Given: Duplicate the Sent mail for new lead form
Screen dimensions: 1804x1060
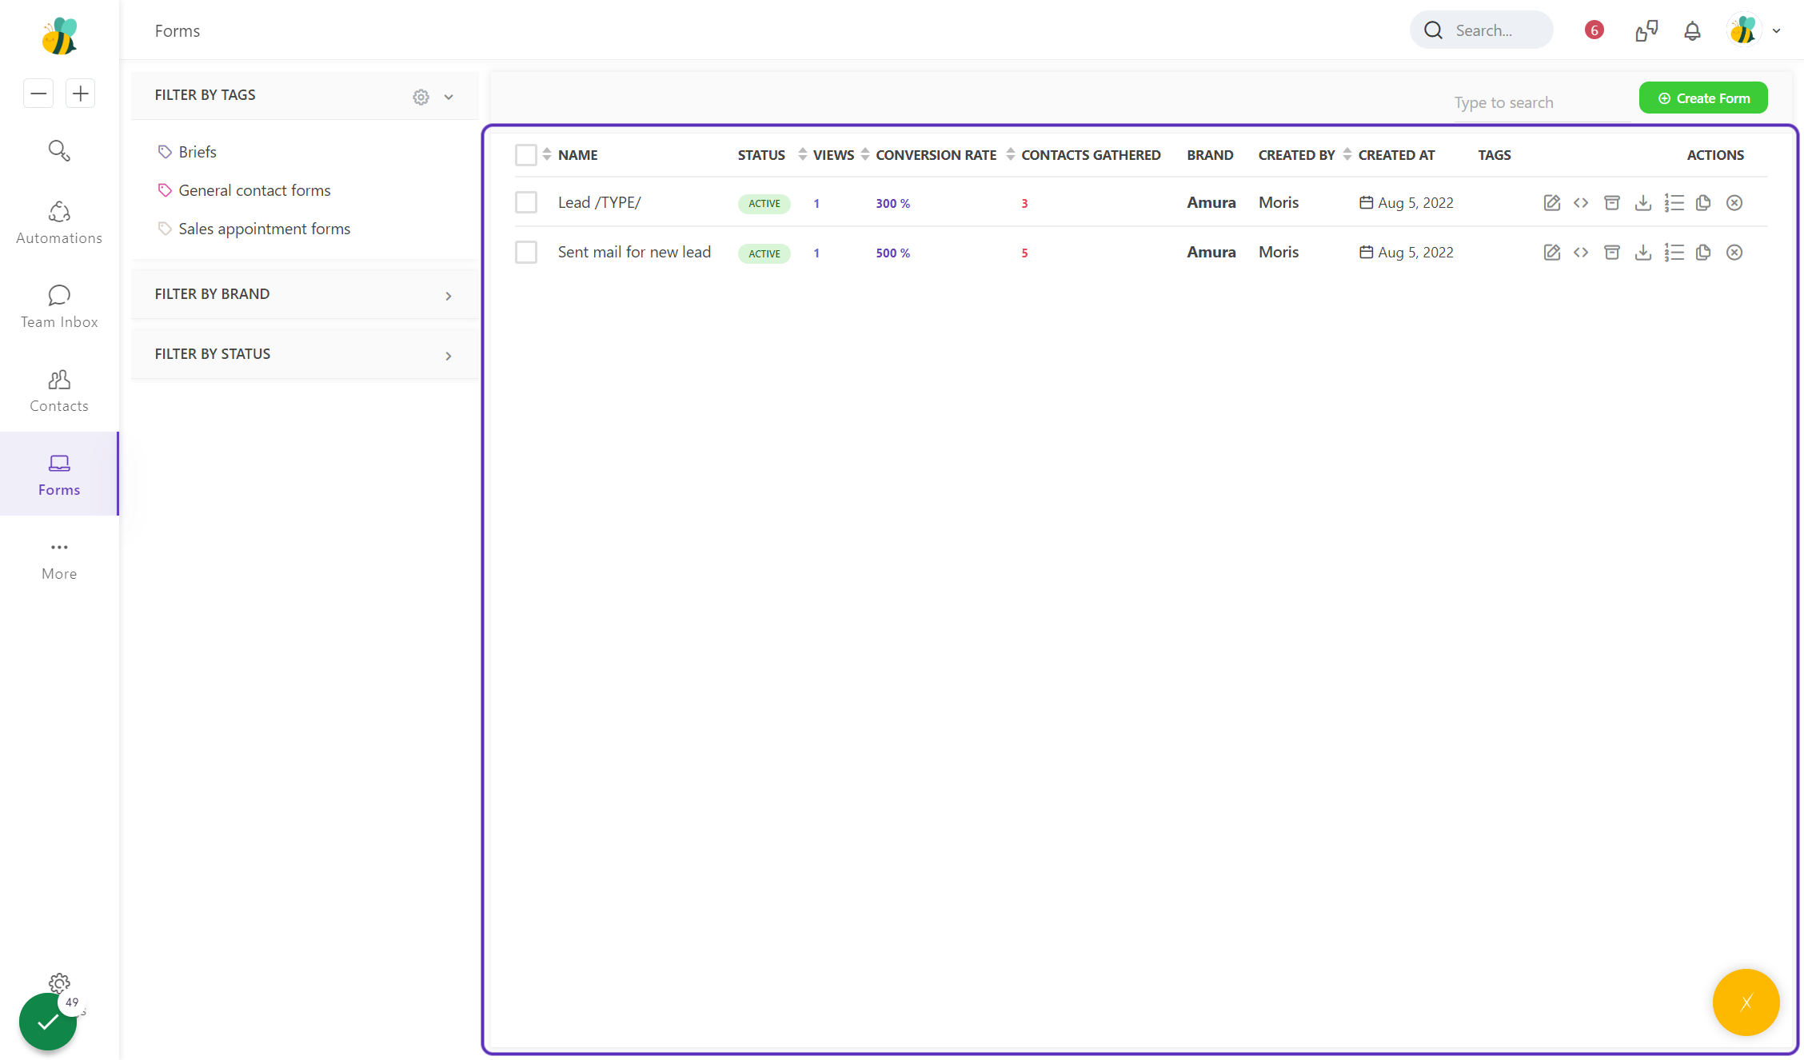Looking at the screenshot, I should (x=1703, y=253).
